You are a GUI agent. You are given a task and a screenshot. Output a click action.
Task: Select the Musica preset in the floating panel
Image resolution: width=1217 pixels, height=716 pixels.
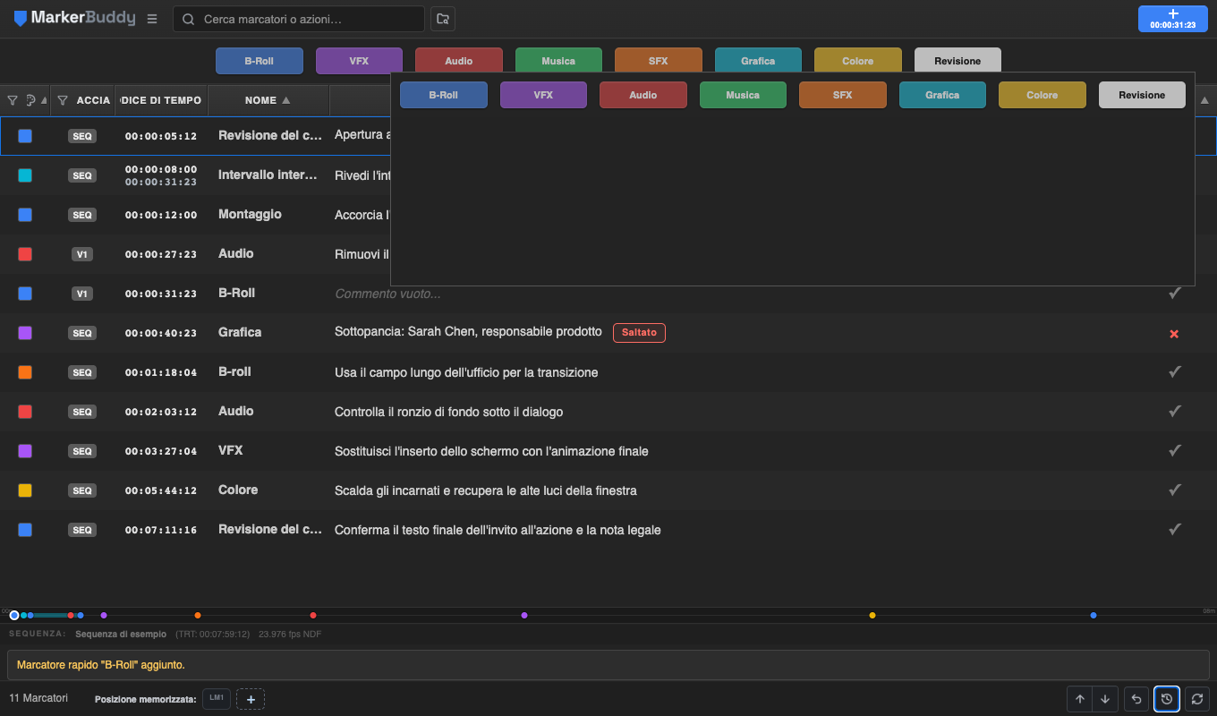[x=743, y=95]
